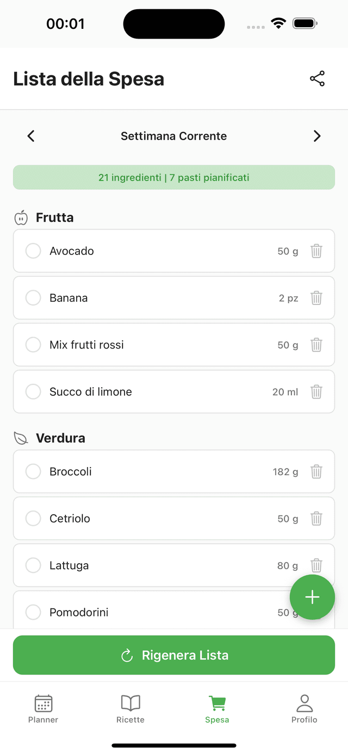The width and height of the screenshot is (348, 754).
Task: Go to next week with right chevron
Action: [x=317, y=136]
